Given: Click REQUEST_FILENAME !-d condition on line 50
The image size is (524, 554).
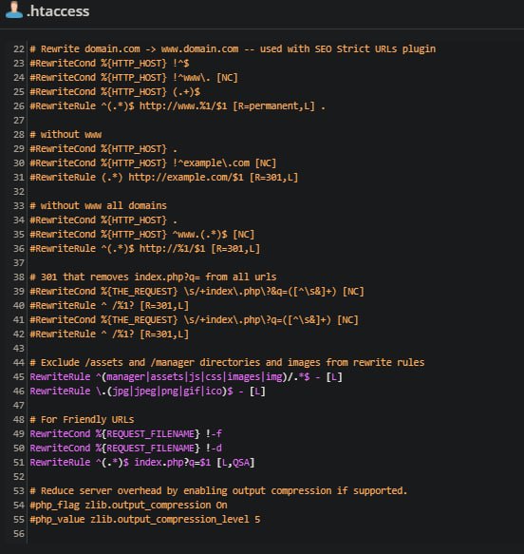Looking at the screenshot, I should click(x=126, y=448).
